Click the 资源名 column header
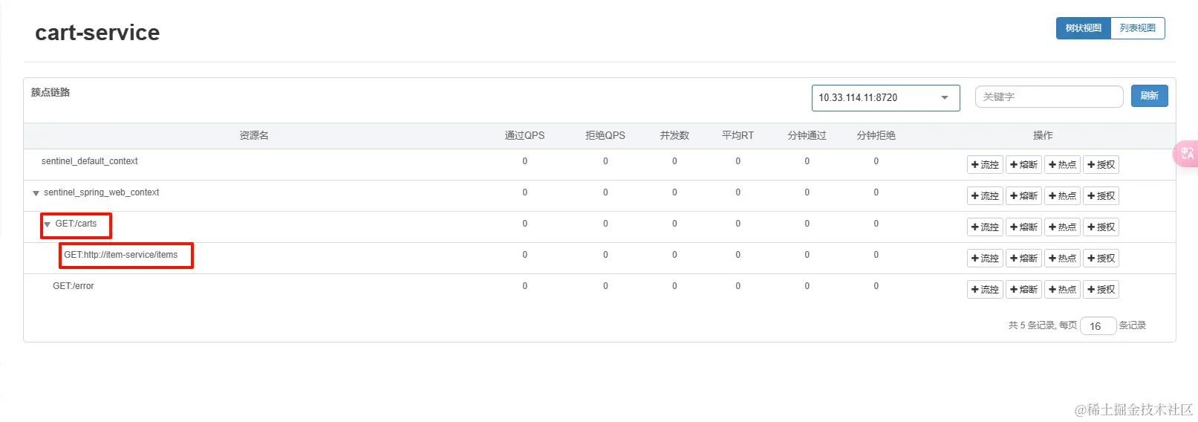Viewport: 1198px width, 422px height. coord(254,135)
